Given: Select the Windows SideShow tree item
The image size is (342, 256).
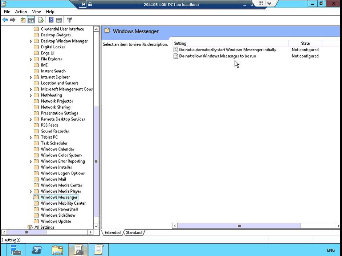Looking at the screenshot, I should [58, 215].
